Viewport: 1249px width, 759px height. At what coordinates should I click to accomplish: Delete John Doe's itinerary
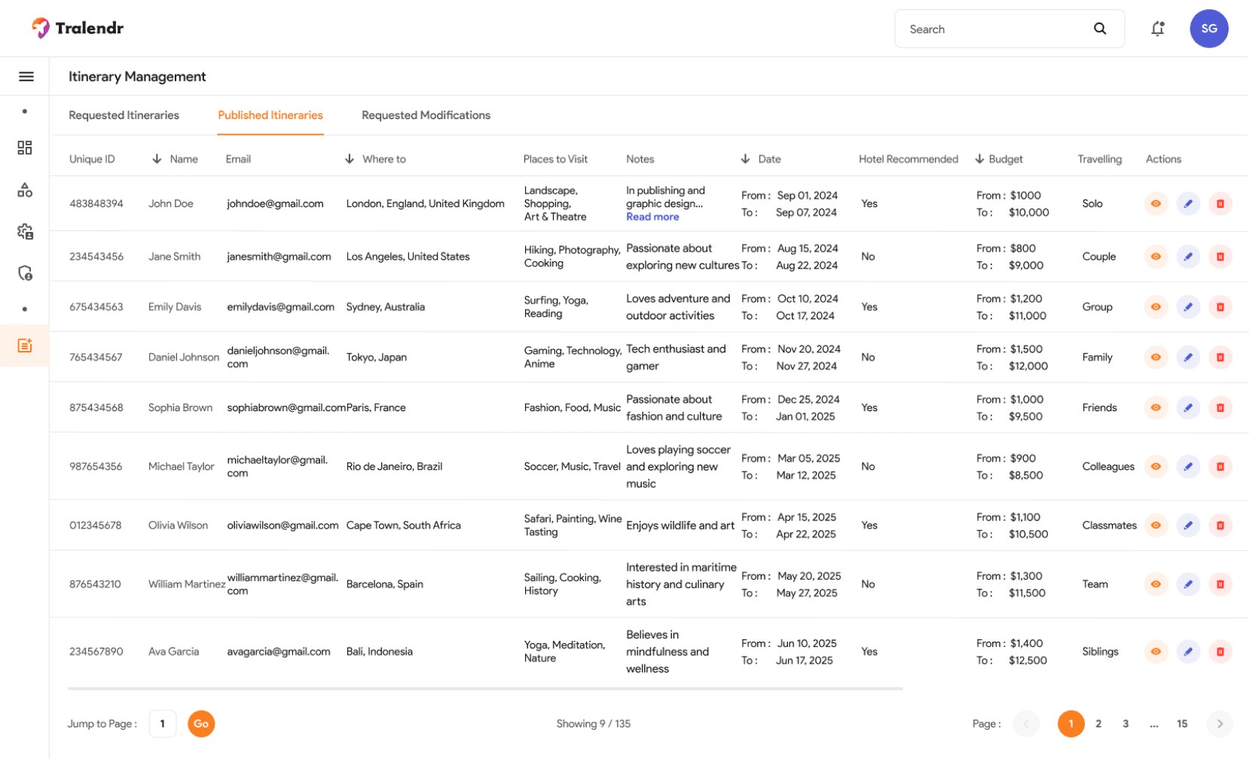pyautogui.click(x=1220, y=203)
